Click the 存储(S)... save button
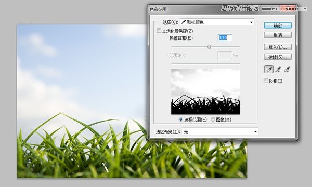312x187 pixels. coord(278,57)
